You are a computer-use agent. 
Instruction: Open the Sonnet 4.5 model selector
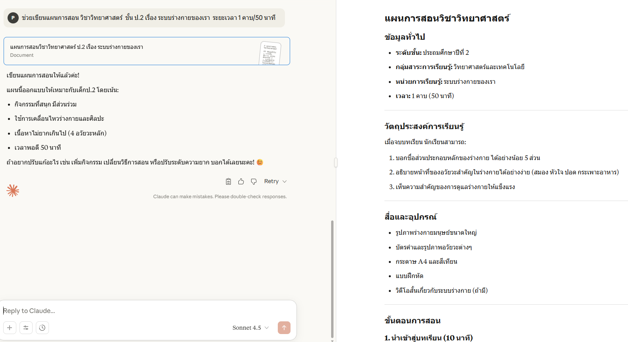click(x=250, y=328)
